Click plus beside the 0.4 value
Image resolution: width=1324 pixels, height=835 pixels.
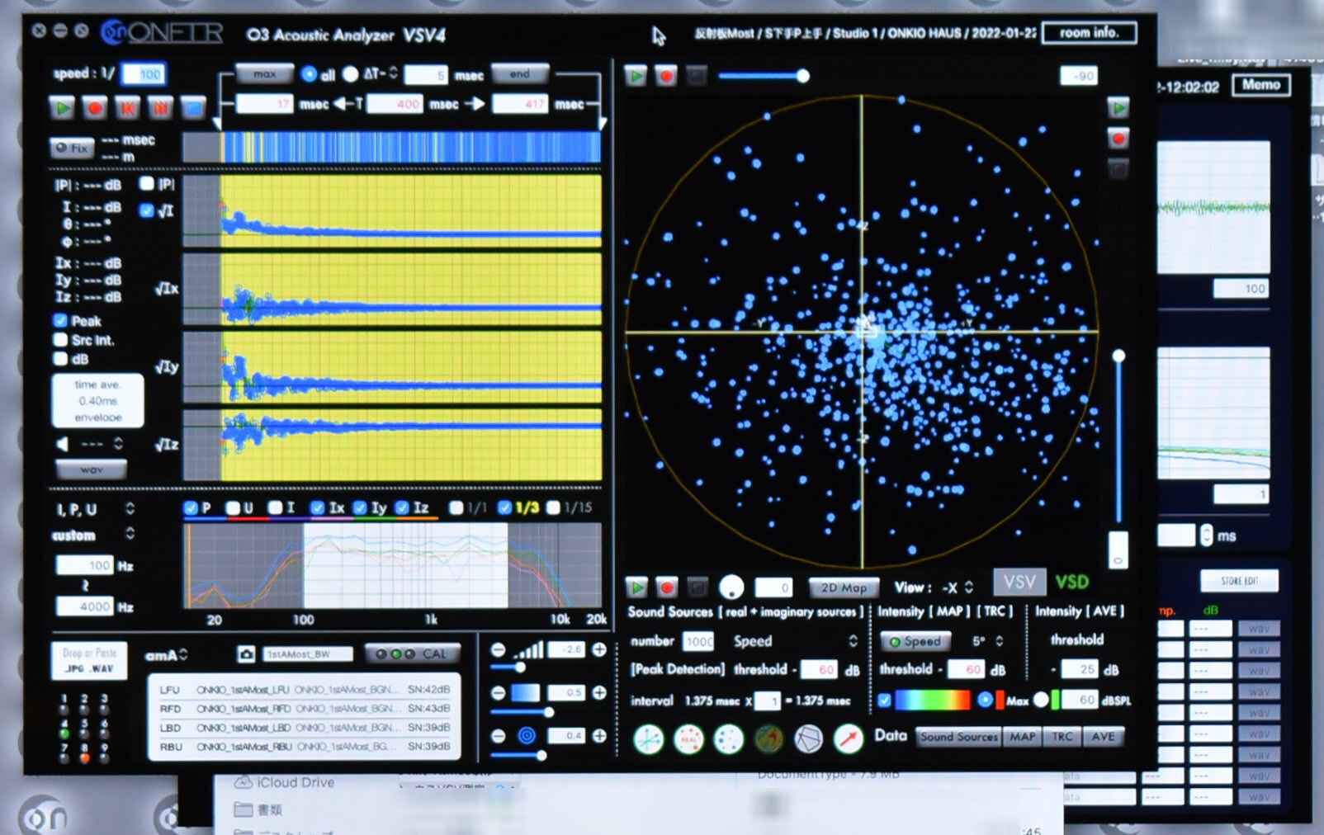[x=599, y=735]
